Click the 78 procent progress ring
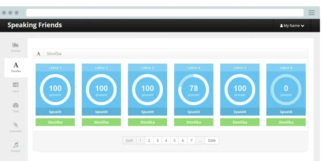The width and height of the screenshot is (322, 161). (194, 89)
